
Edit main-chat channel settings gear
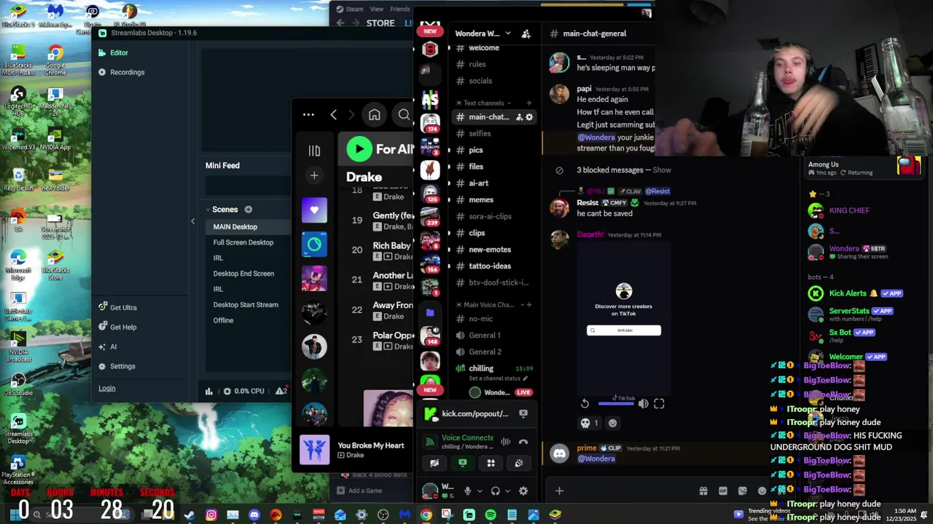[x=529, y=117]
